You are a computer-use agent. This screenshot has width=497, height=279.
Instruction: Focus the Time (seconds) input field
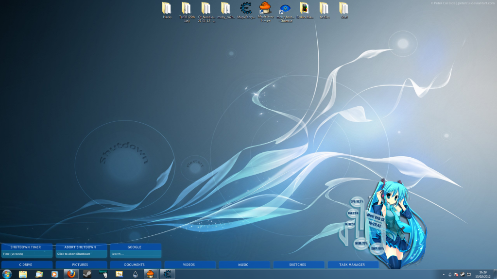tap(27, 254)
